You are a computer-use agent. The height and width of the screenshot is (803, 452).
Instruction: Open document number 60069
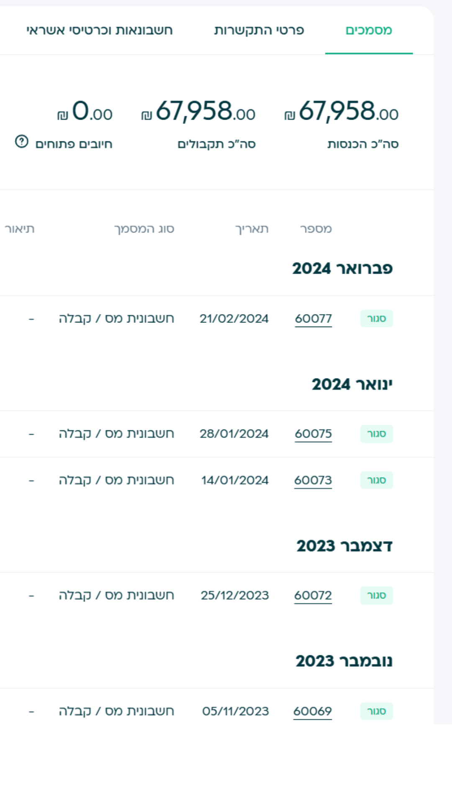313,711
